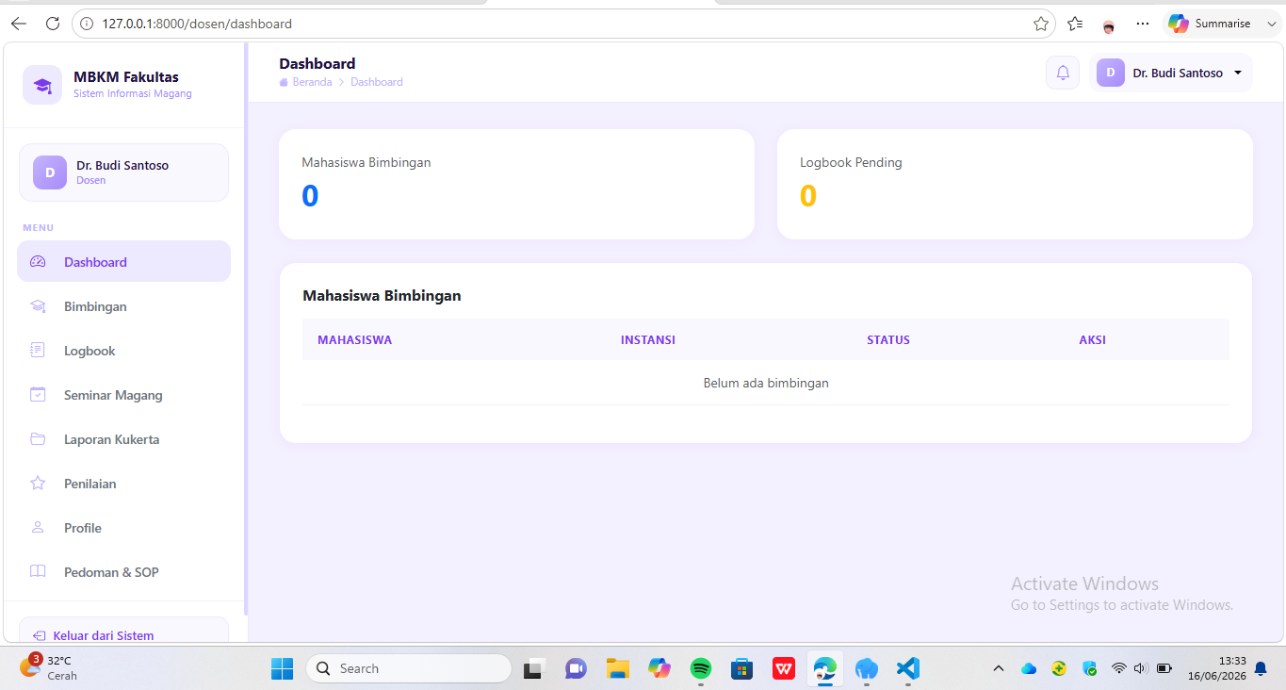Open Bimbingan in the sidebar menu
1286x690 pixels.
click(123, 306)
